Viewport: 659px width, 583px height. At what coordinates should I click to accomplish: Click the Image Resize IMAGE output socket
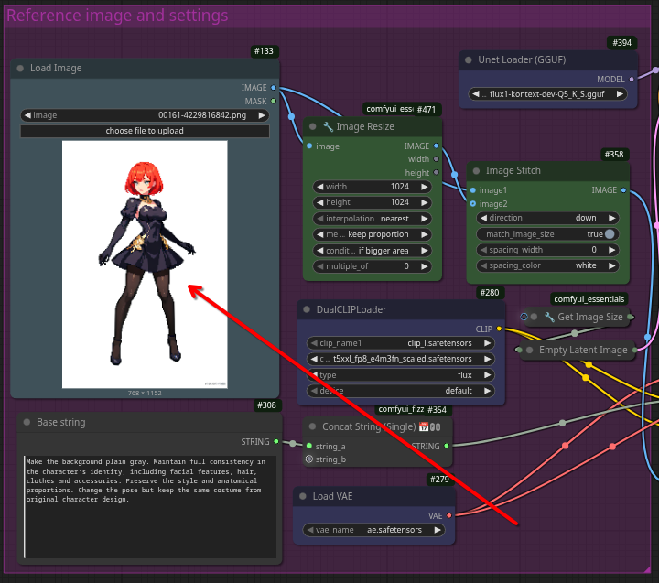(436, 146)
